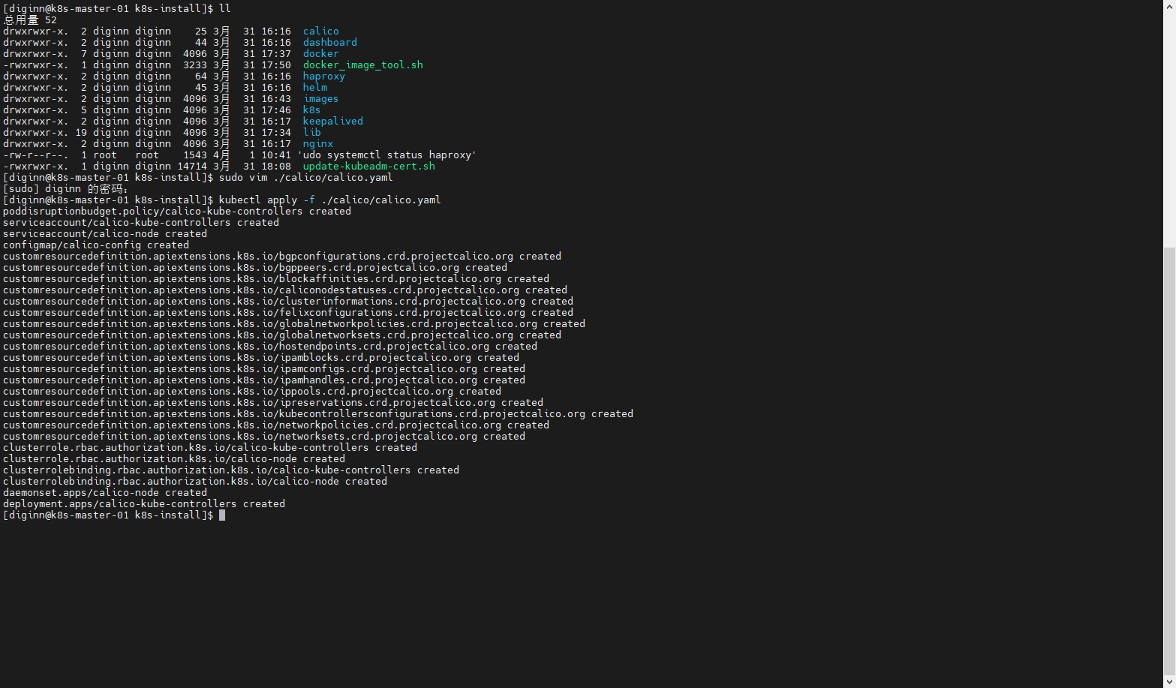Click the empty scrollbar track above the thumb
Image resolution: width=1176 pixels, height=688 pixels.
click(1169, 128)
